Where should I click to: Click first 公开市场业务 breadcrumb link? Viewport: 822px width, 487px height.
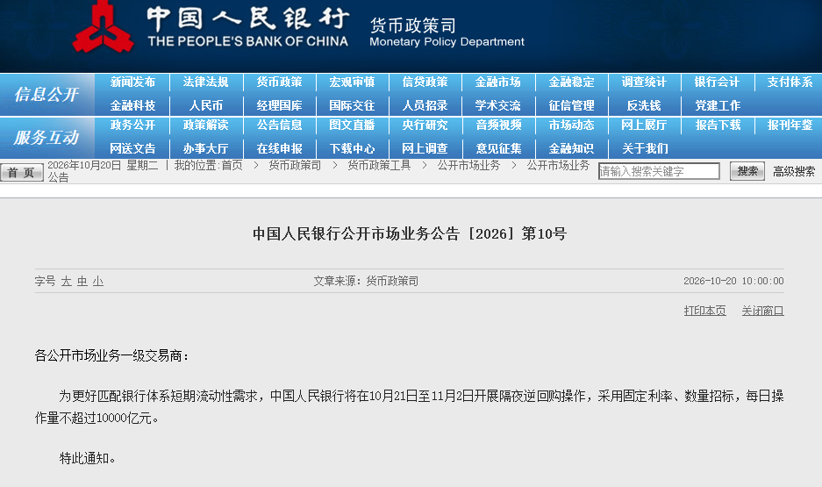(x=468, y=165)
